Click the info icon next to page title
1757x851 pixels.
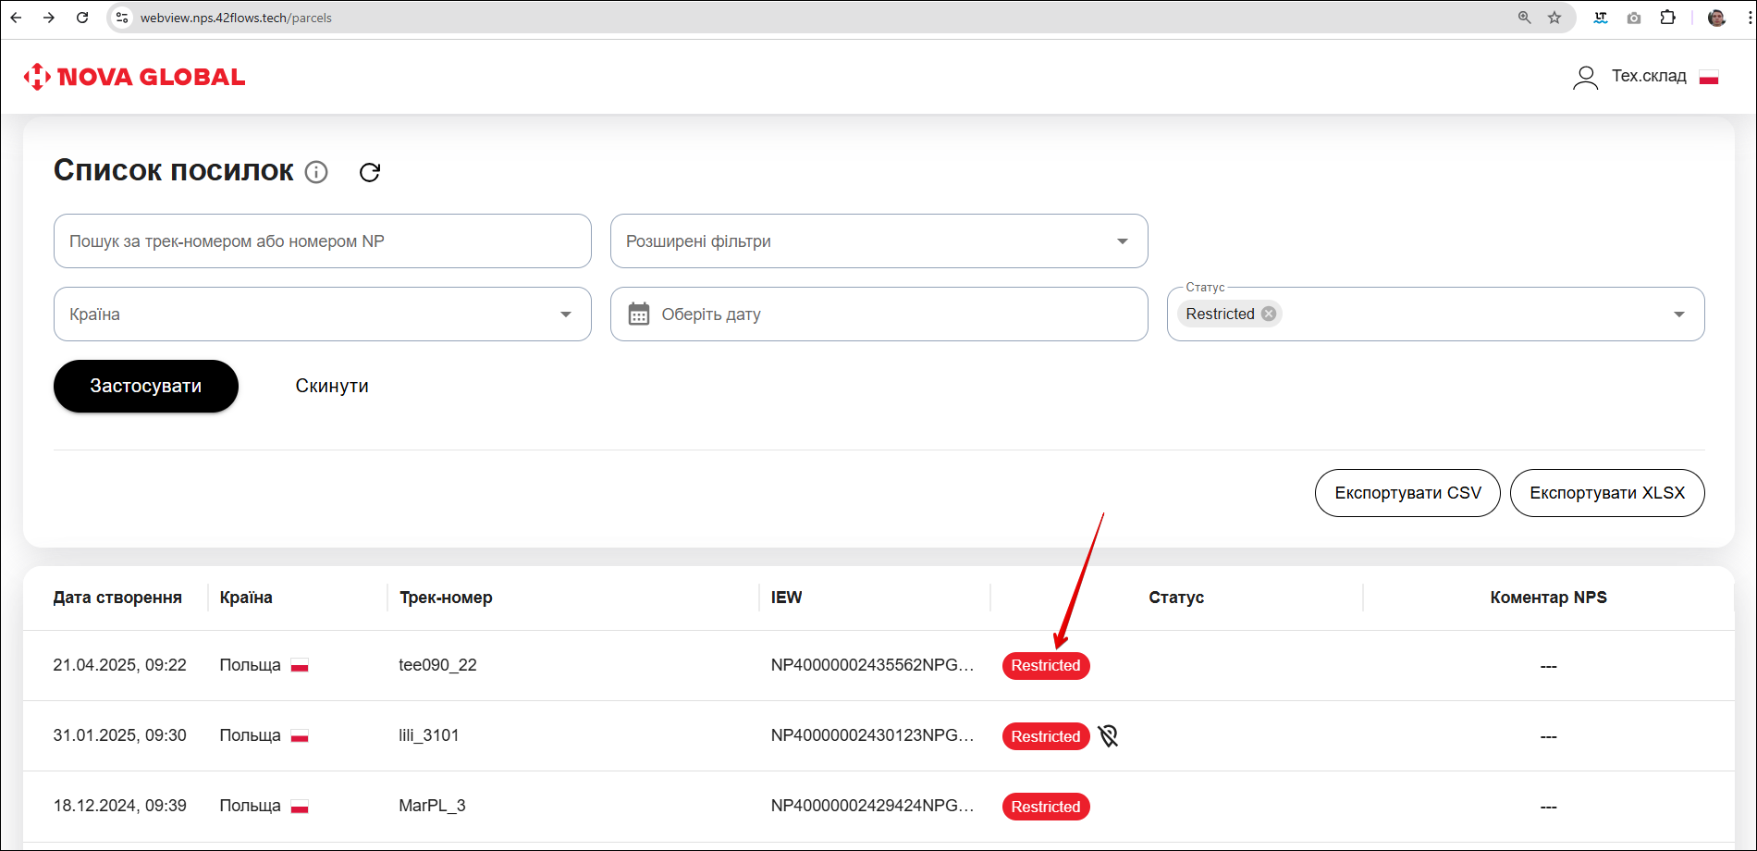[316, 173]
